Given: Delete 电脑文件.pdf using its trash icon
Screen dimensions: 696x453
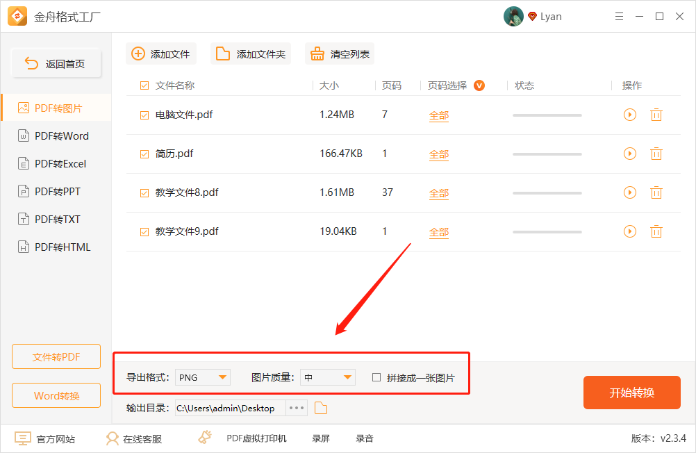Looking at the screenshot, I should point(656,115).
